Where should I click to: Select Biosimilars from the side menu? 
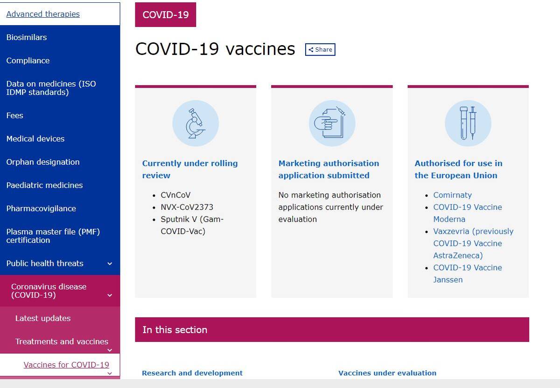[x=27, y=37]
